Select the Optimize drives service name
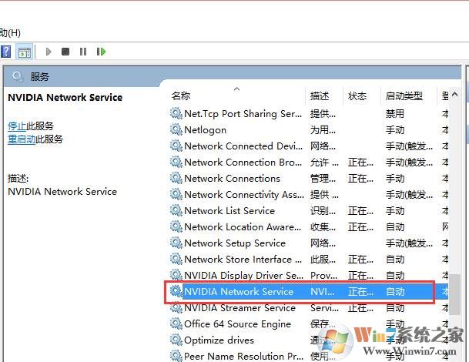This screenshot has width=469, height=362. [x=219, y=340]
